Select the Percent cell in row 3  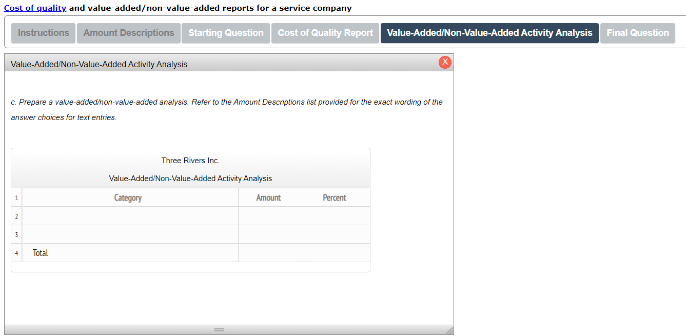click(x=337, y=234)
